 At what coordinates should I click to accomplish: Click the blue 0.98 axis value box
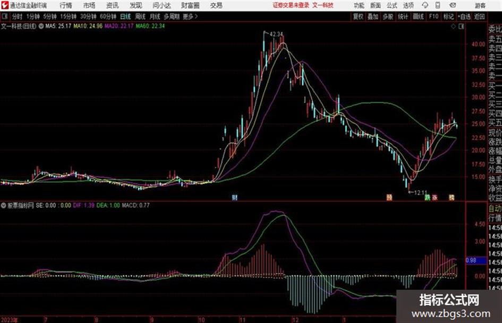pos(476,260)
